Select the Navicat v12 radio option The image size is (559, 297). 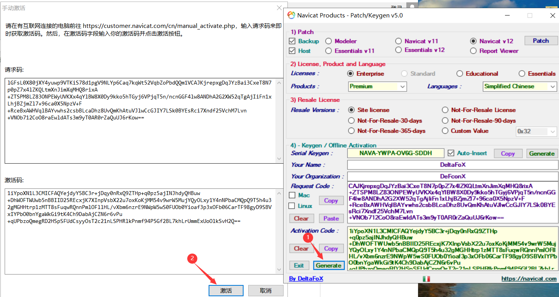(x=473, y=41)
